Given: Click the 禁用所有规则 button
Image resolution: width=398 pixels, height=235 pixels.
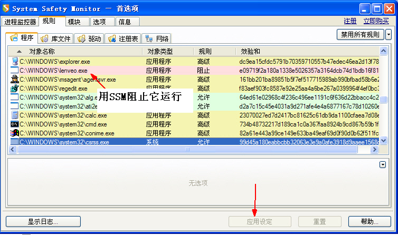Looking at the screenshot, I should [360, 34].
